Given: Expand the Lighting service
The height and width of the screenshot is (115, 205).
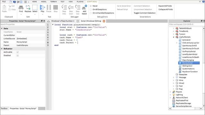Looking at the screenshot, I should pos(170,95).
